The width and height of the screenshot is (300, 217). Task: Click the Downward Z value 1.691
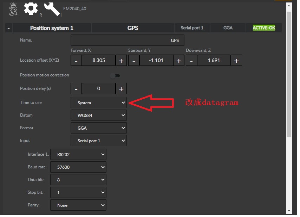click(x=214, y=61)
